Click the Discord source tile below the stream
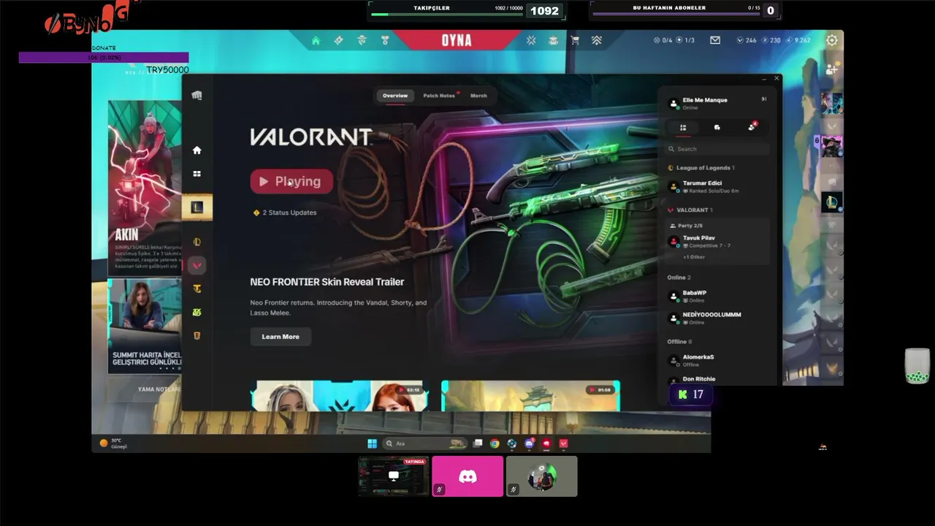 pyautogui.click(x=467, y=476)
